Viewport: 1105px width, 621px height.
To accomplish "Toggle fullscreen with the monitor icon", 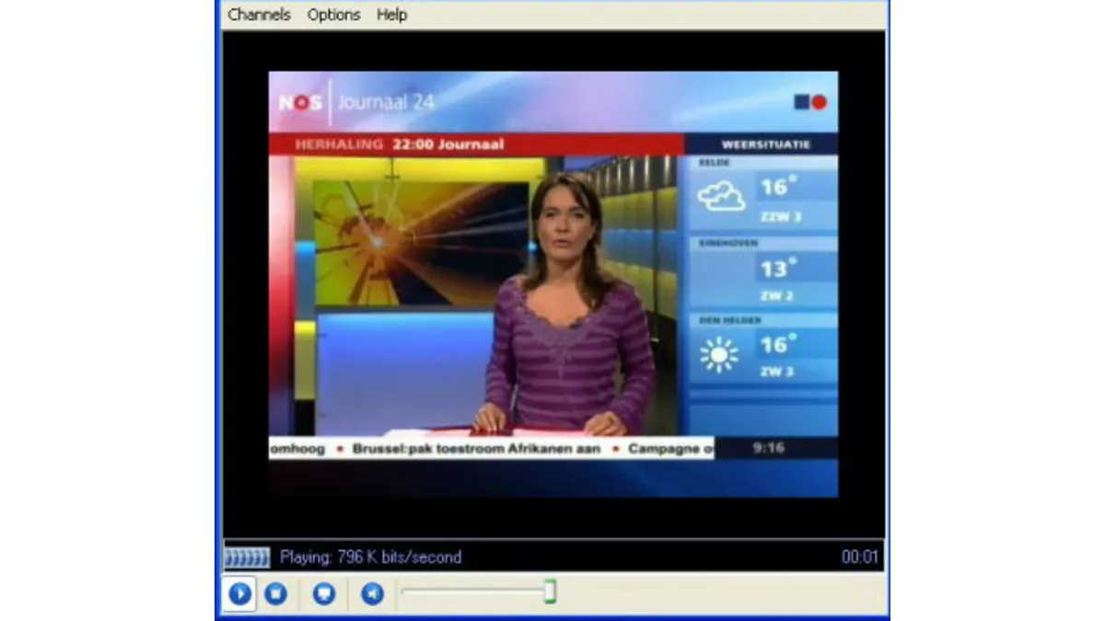I will pos(324,595).
